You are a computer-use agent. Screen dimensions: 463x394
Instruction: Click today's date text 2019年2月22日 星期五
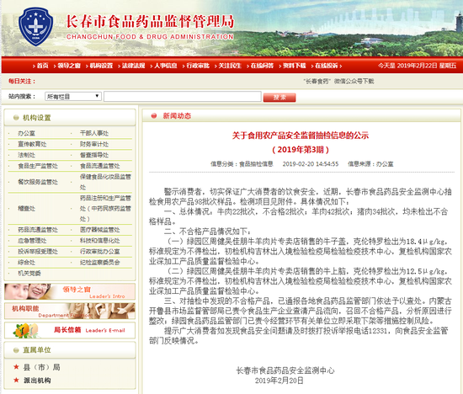tap(427, 66)
